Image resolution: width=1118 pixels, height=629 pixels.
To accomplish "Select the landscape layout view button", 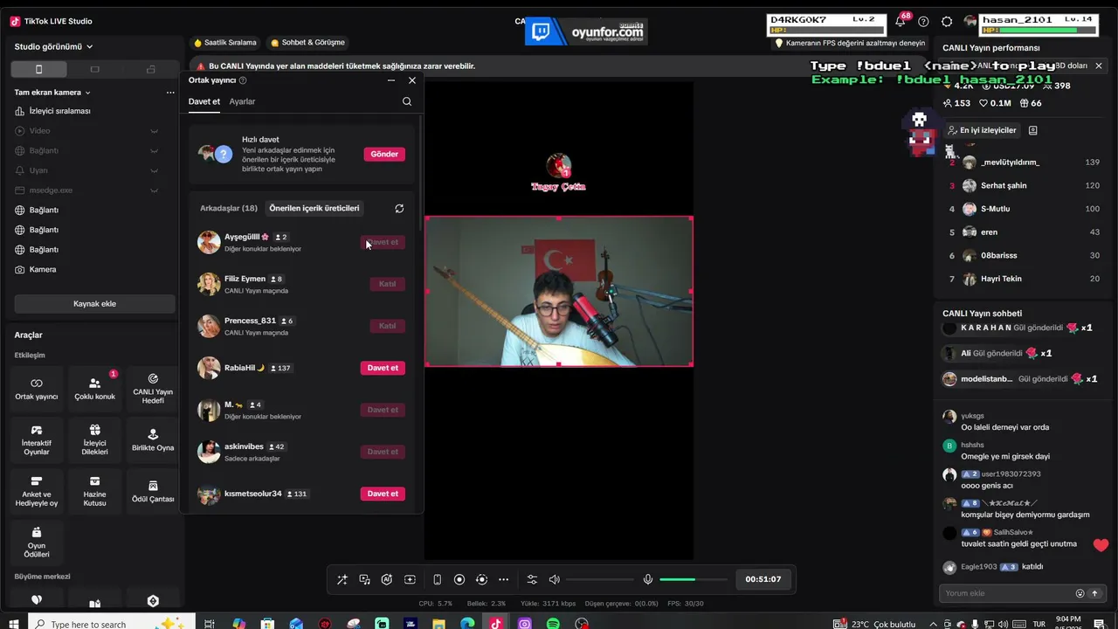I will tap(94, 69).
